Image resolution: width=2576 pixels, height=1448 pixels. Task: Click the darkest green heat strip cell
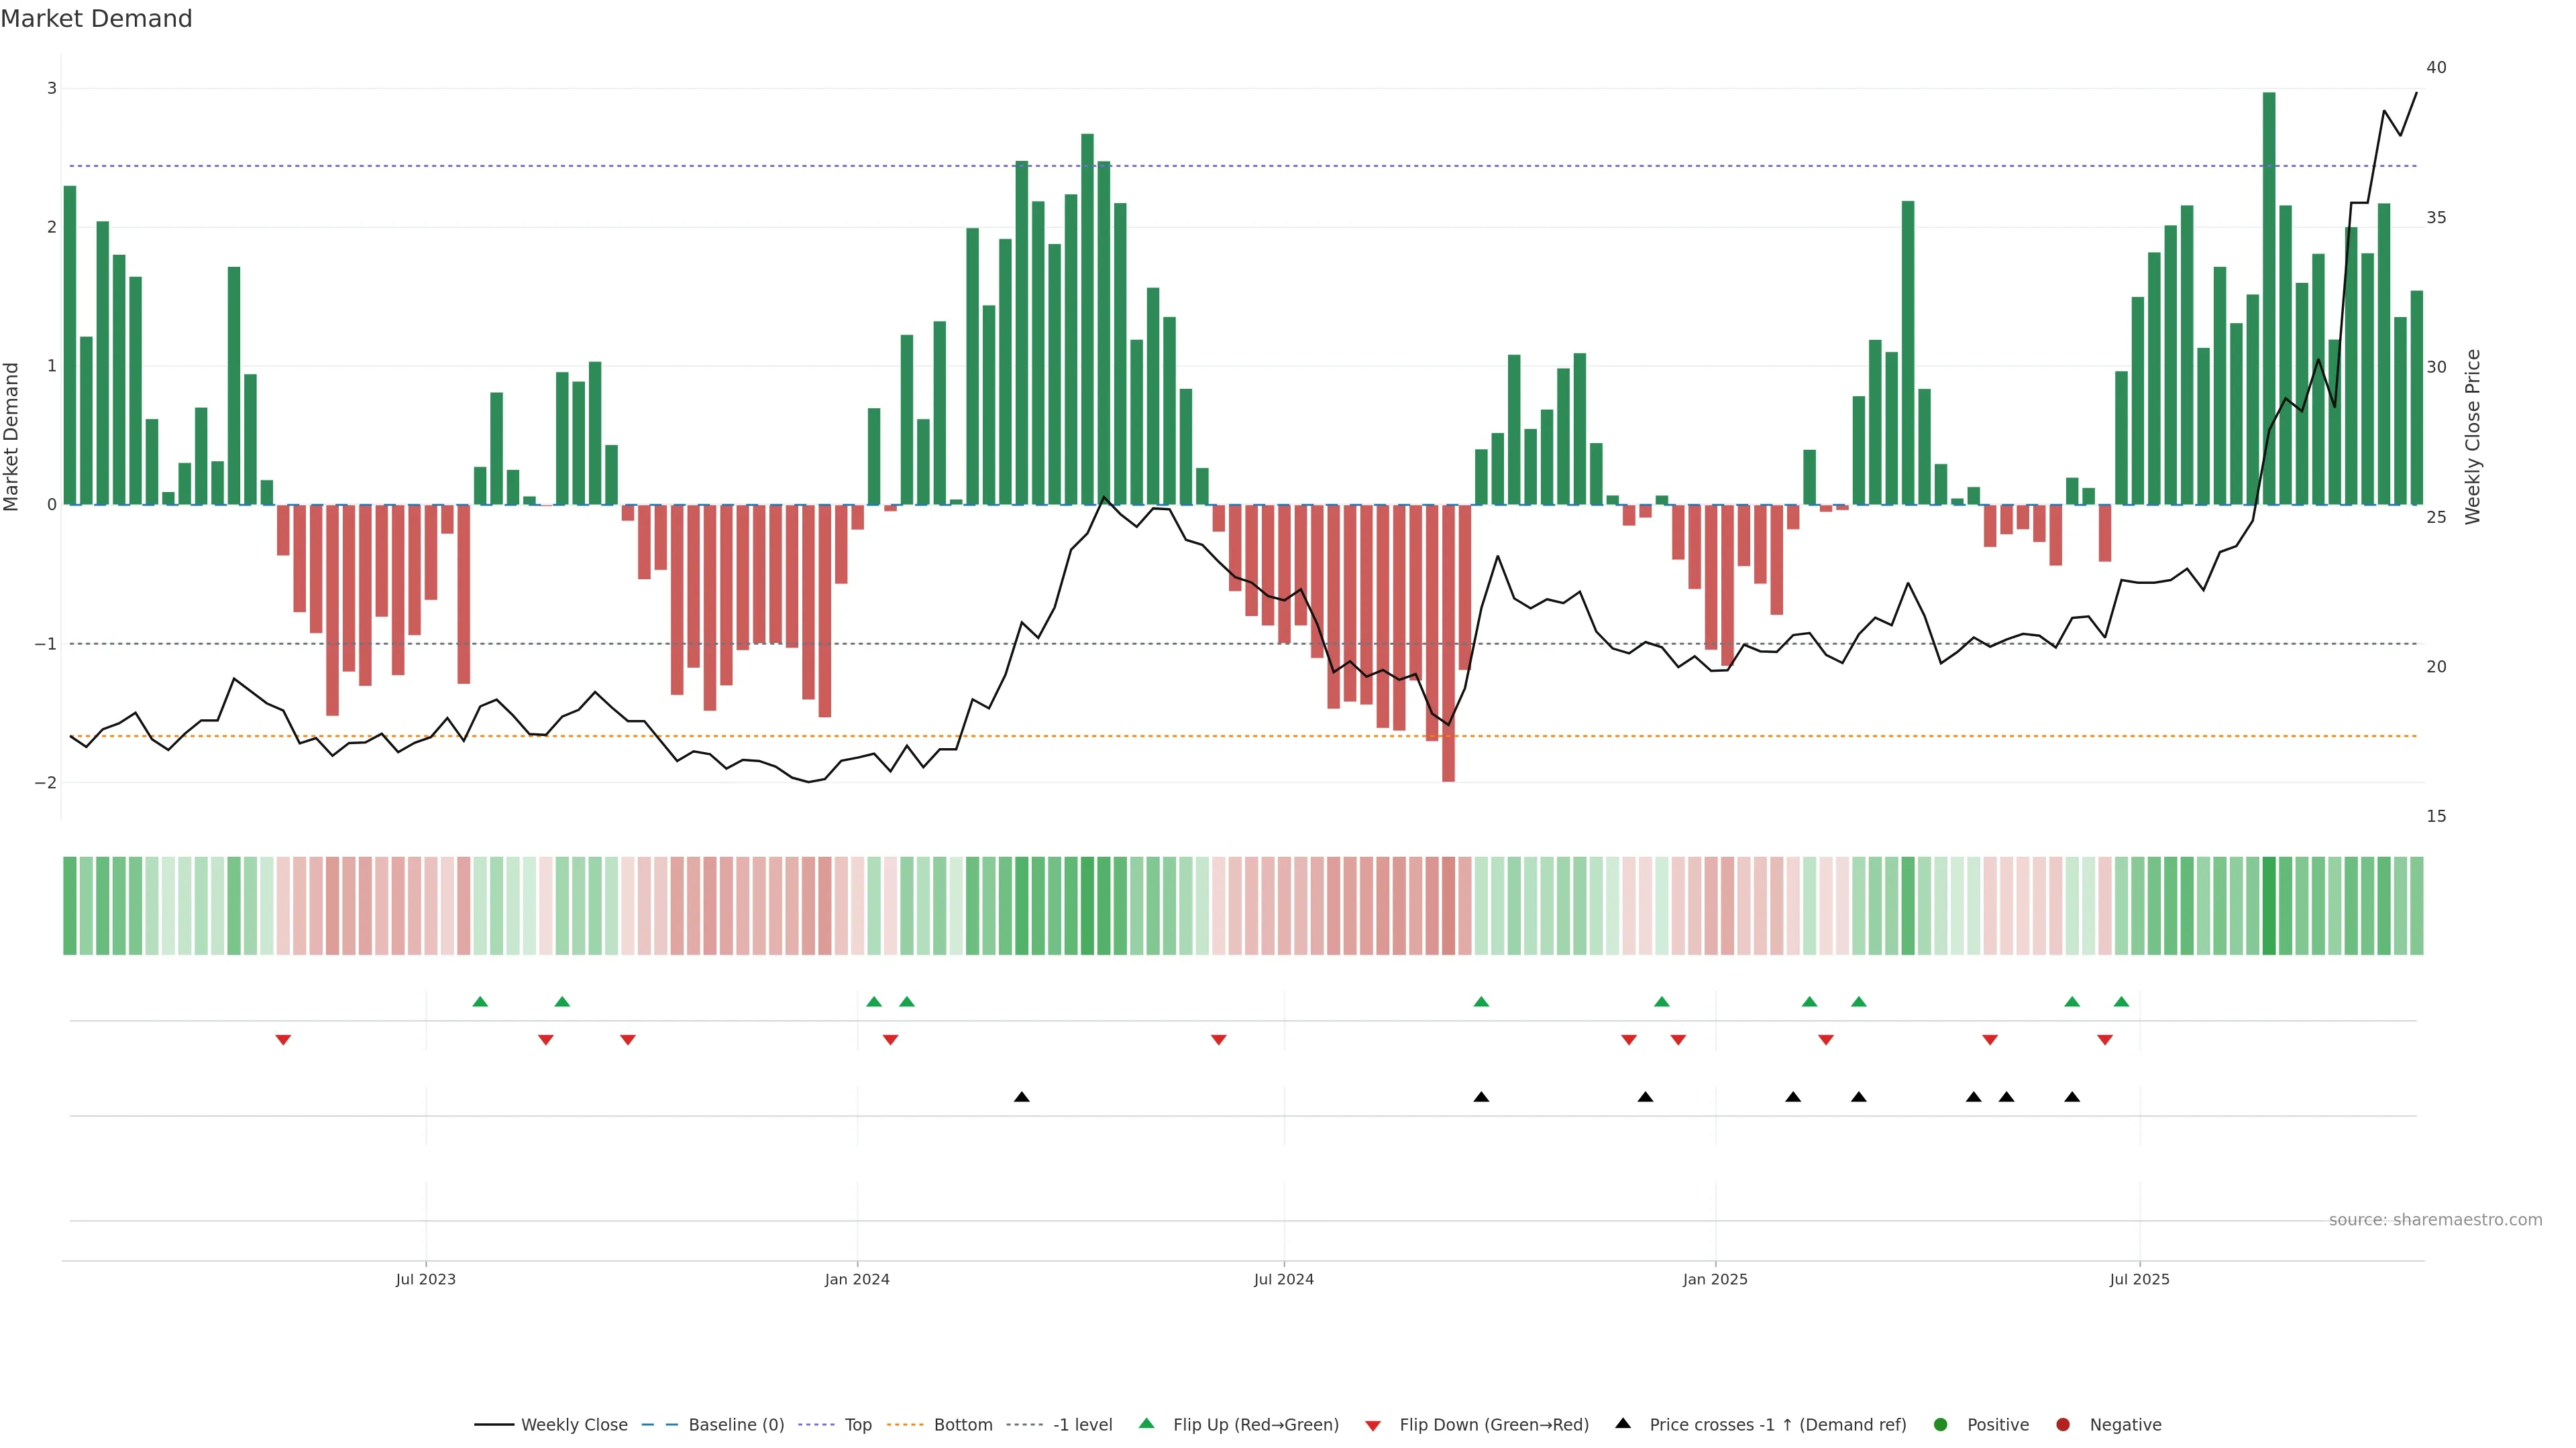[2269, 906]
